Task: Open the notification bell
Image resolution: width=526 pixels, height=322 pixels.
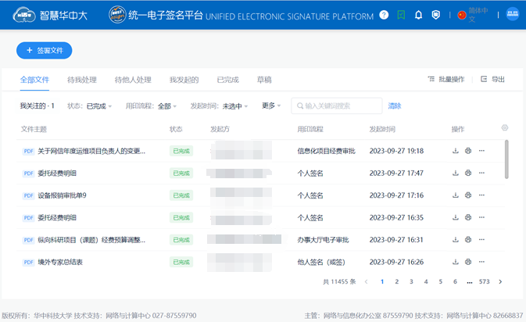Action: click(419, 15)
